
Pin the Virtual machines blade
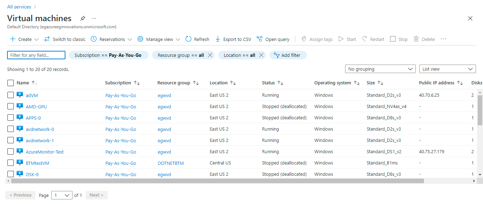(x=83, y=18)
